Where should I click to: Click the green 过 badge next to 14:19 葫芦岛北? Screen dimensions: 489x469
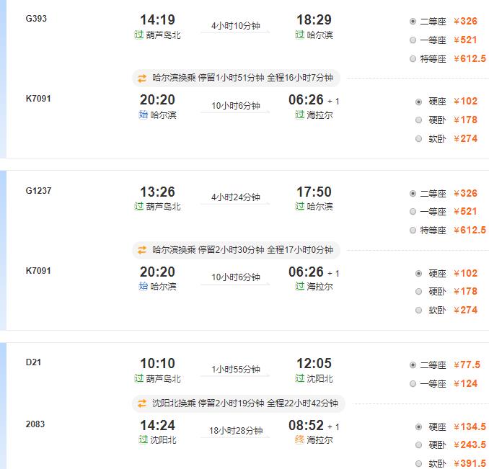pos(138,35)
